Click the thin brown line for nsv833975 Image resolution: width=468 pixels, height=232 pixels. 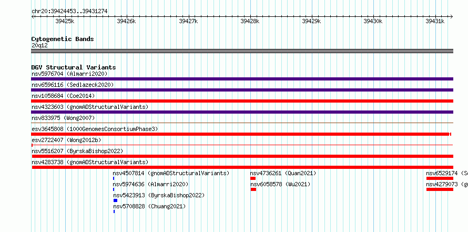pos(242,123)
